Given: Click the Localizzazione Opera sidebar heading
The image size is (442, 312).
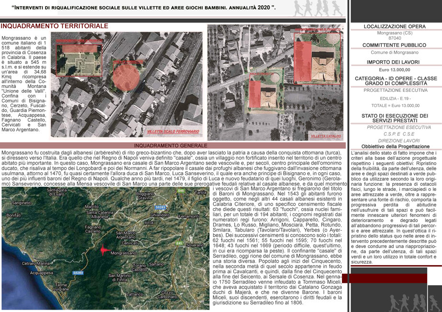Looking at the screenshot, I should (x=395, y=26).
